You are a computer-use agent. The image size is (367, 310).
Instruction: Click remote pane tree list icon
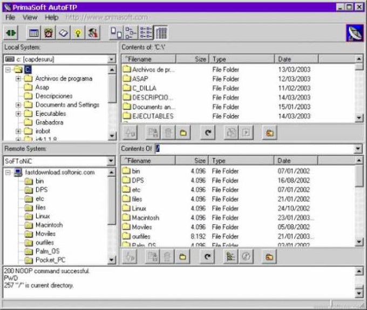(231, 256)
